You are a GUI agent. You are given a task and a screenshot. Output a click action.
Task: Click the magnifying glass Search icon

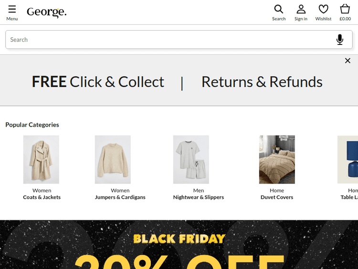(279, 10)
